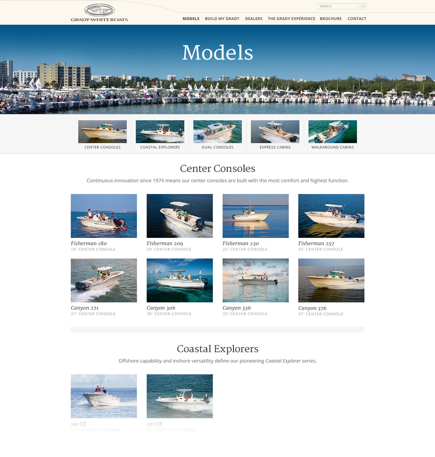Viewport: 435px width, 457px height.
Task: Open the Canyon 376 boat photo
Action: (331, 280)
